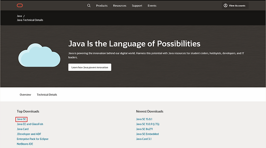Click Java Technical Details breadcrumb
Screen dimensions: 266x148
coord(30,20)
